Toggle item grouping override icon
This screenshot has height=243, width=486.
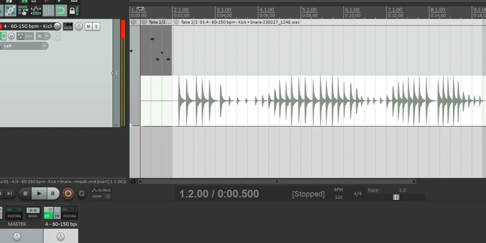(11, 11)
